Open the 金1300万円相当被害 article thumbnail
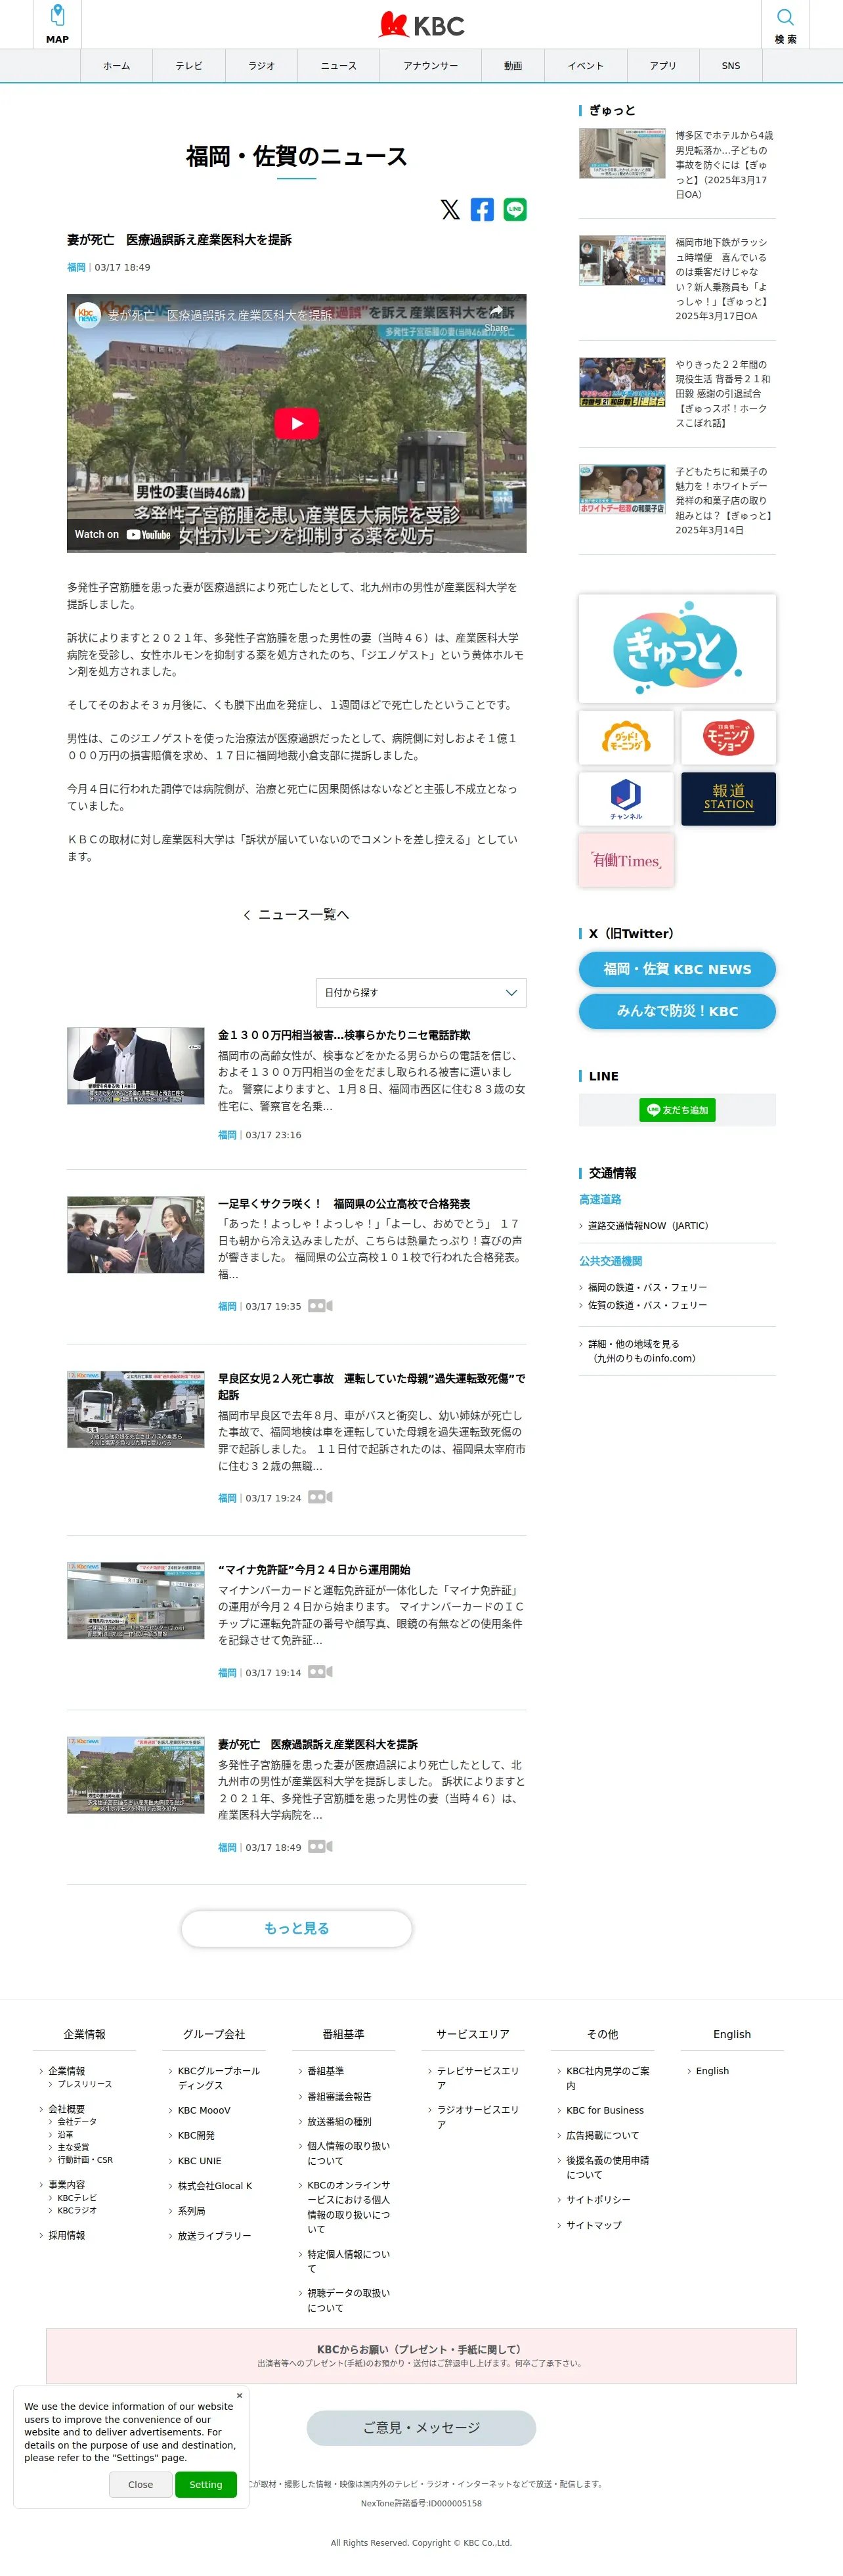Viewport: 843px width, 2576px height. pos(136,1066)
